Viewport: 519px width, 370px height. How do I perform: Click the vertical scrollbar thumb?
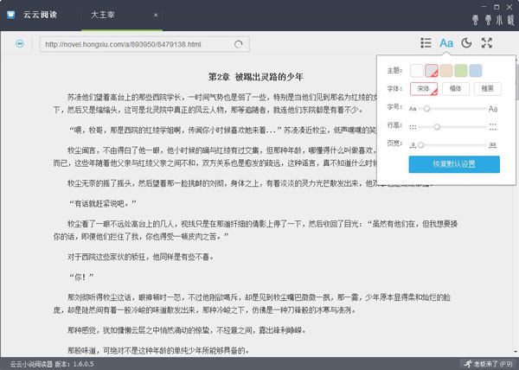516,82
